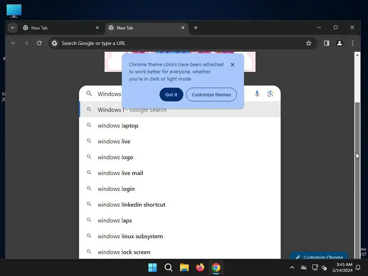Show hidden system tray icons
Screen dimensions: 368x276
[292, 267]
